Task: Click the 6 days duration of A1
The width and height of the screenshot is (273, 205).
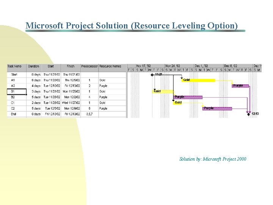Action: tap(34, 80)
